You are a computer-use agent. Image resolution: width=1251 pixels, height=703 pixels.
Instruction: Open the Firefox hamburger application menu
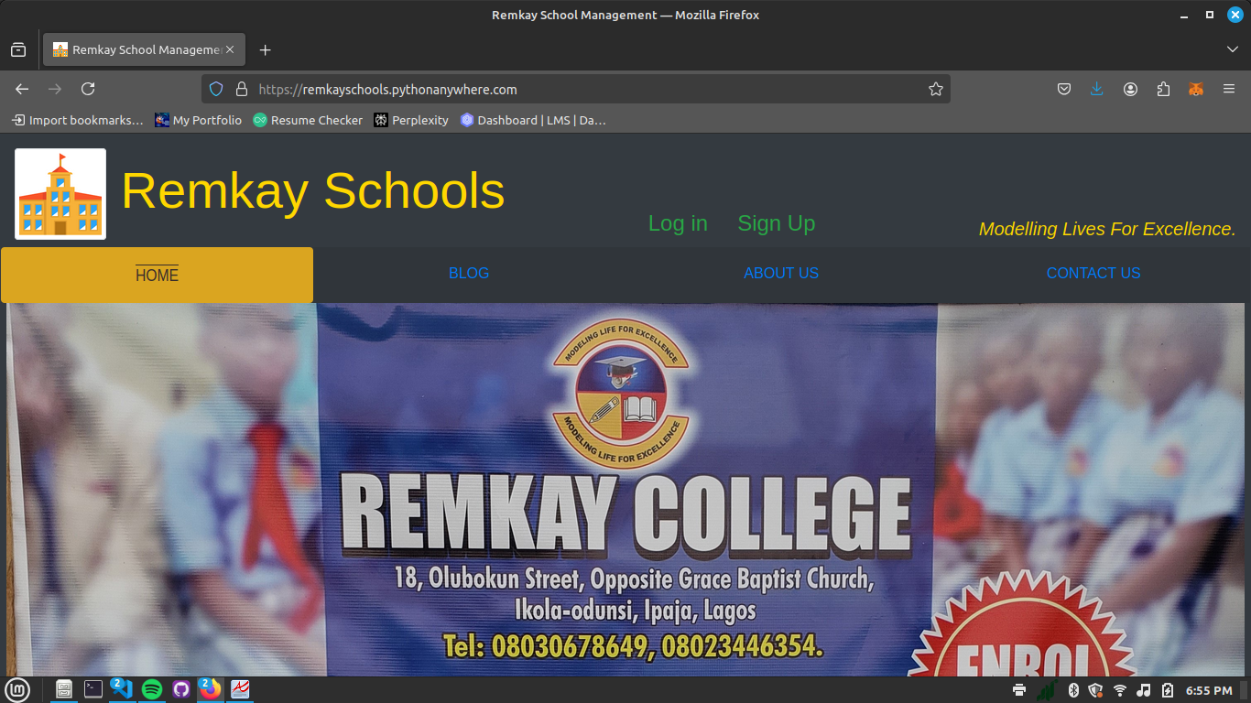(x=1229, y=89)
